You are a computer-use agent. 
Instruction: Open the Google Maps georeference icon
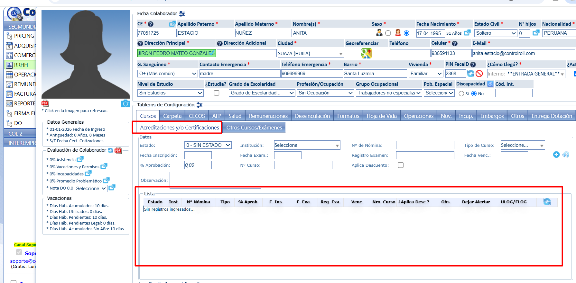pos(366,53)
